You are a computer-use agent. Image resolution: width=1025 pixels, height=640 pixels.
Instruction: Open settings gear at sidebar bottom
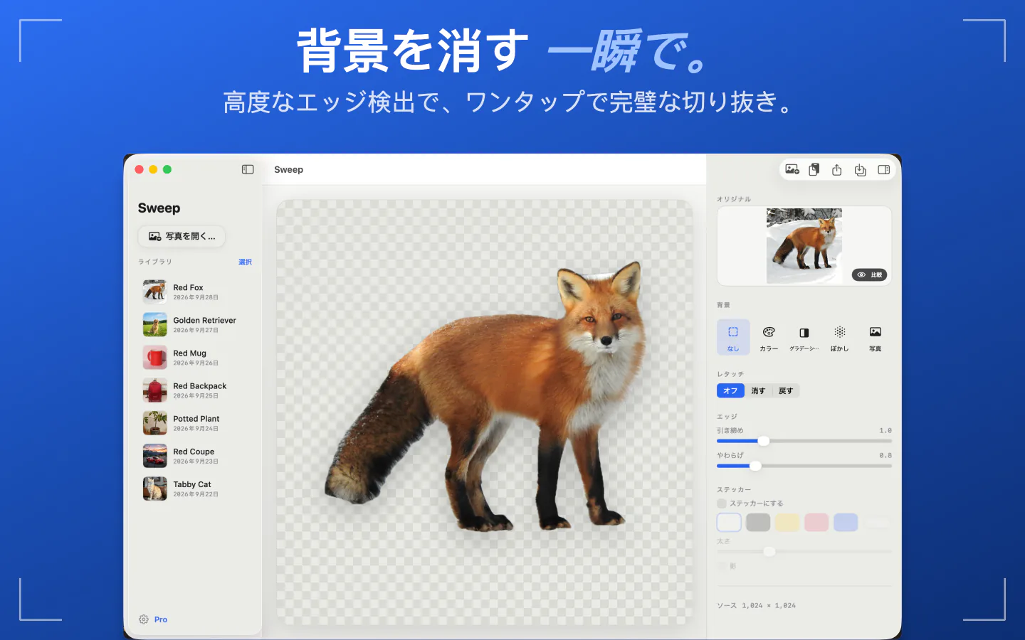(144, 619)
